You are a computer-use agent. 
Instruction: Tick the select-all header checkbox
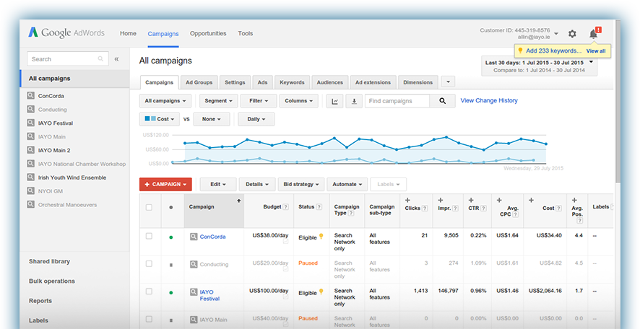click(x=149, y=208)
